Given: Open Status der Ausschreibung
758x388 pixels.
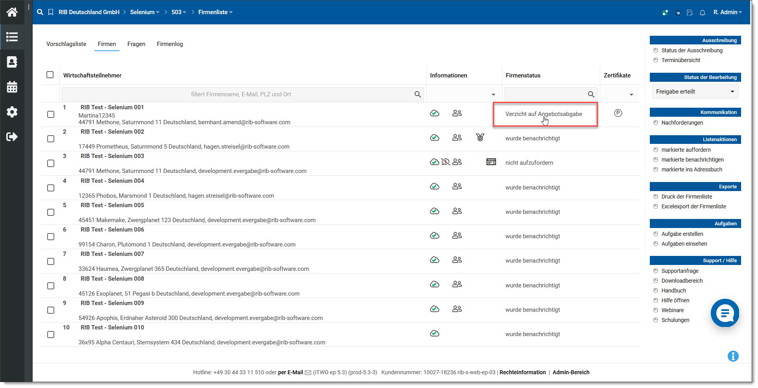Looking at the screenshot, I should (692, 50).
